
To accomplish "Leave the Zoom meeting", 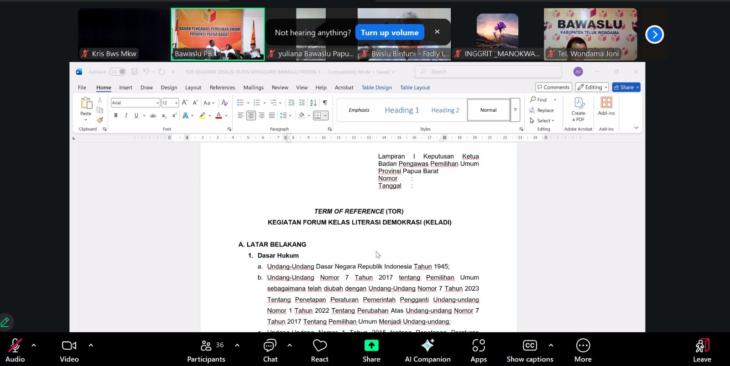I will (702, 351).
